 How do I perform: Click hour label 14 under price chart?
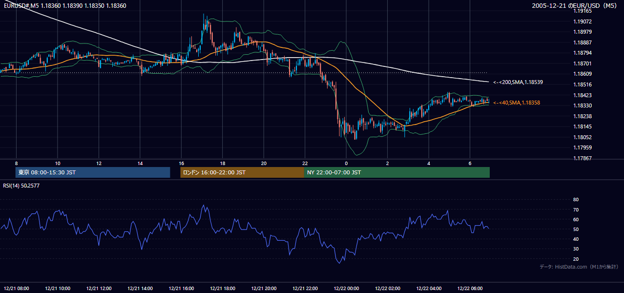(140, 163)
